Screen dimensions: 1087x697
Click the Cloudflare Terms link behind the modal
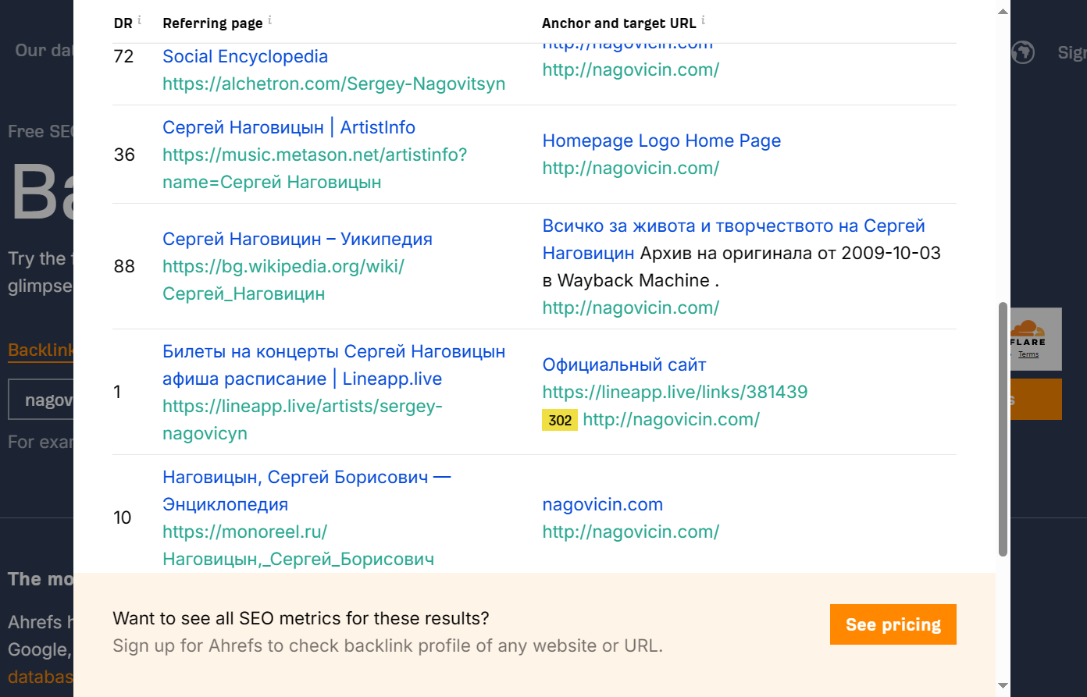1028,354
